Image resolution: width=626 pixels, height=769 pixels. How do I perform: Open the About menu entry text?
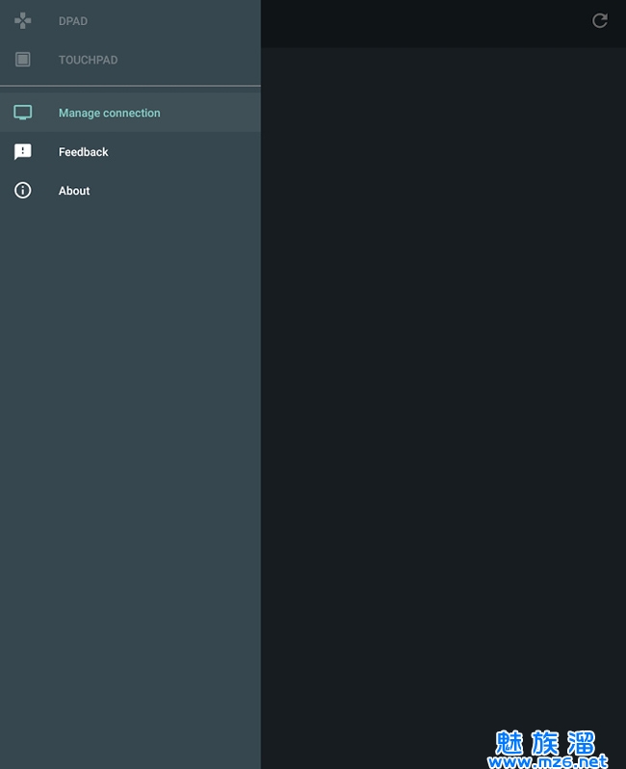(74, 191)
